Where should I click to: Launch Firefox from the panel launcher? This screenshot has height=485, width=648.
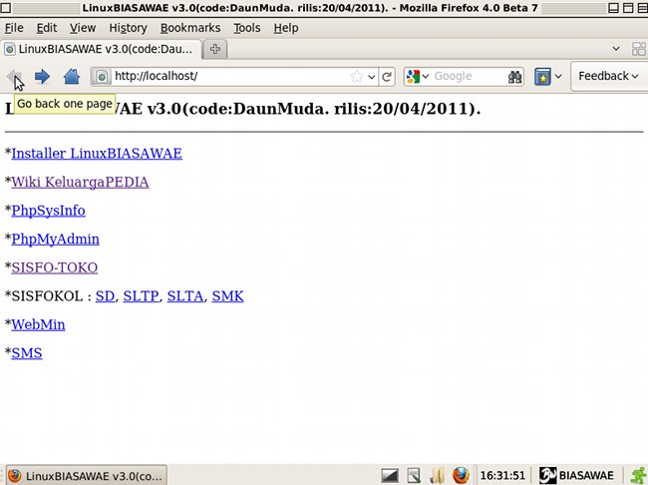coord(461,475)
